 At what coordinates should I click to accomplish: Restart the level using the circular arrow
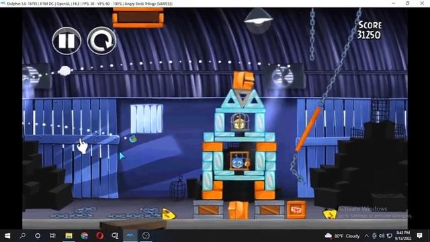click(101, 40)
